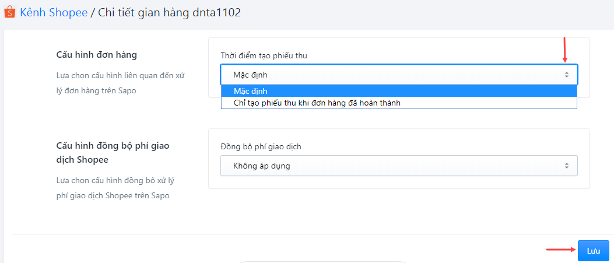Save changes with the Lưu button
The image size is (614, 263).
(x=593, y=251)
